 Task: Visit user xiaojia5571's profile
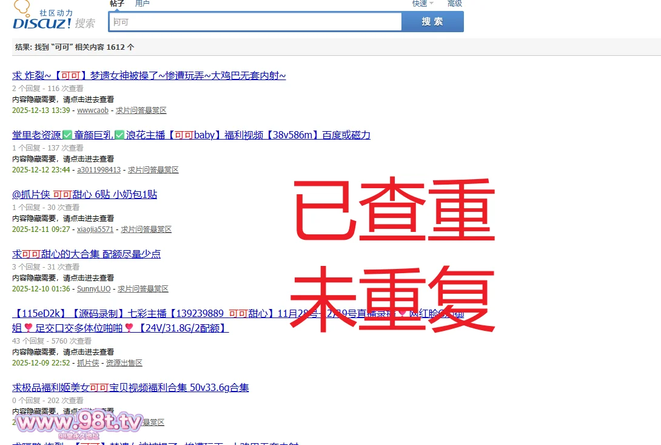tap(95, 229)
